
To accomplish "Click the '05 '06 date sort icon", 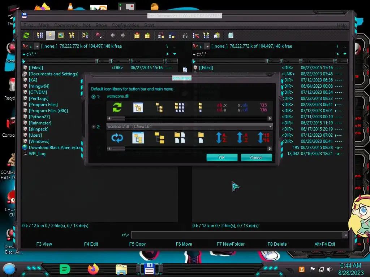I will [x=263, y=107].
